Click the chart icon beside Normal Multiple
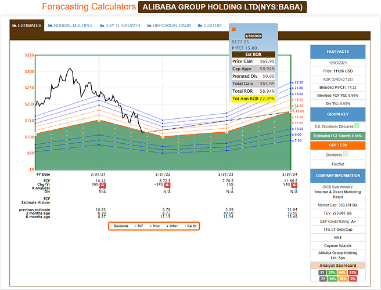The height and width of the screenshot is (290, 381). pos(51,26)
